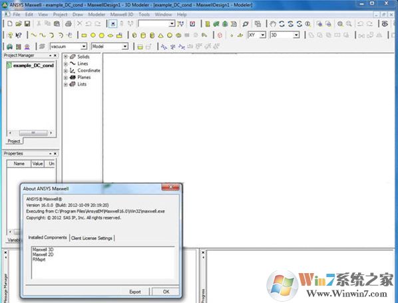398x303 pixels.
Task: Open the Help menu
Action: pos(182,15)
